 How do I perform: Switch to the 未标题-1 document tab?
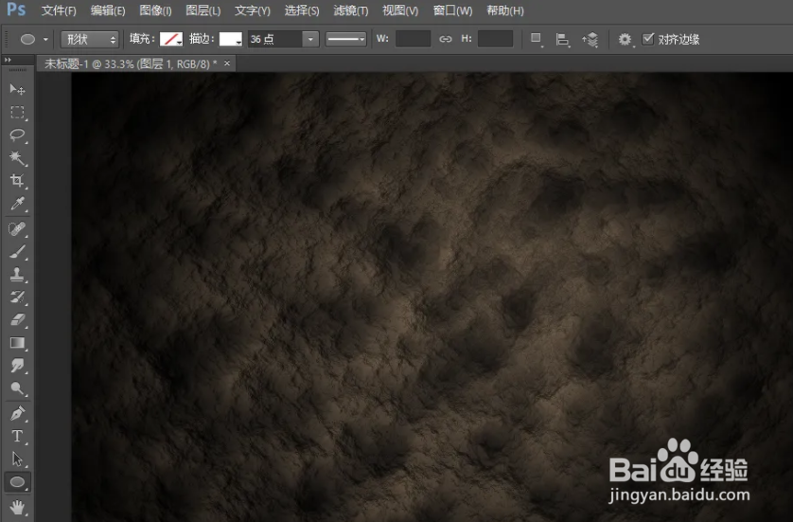tap(131, 63)
